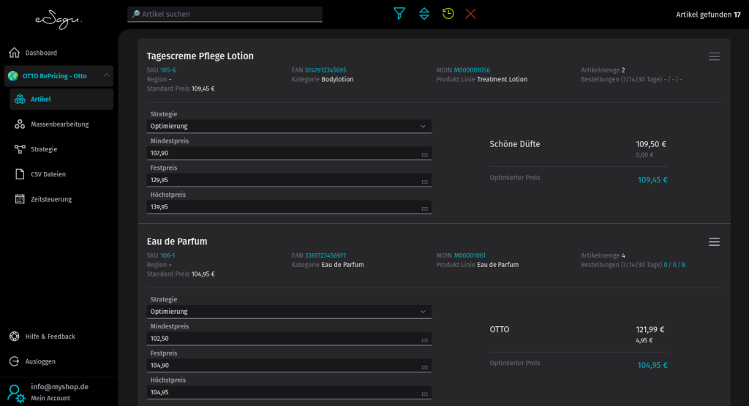The width and height of the screenshot is (749, 406).
Task: Click the red X reset icon
Action: point(470,14)
